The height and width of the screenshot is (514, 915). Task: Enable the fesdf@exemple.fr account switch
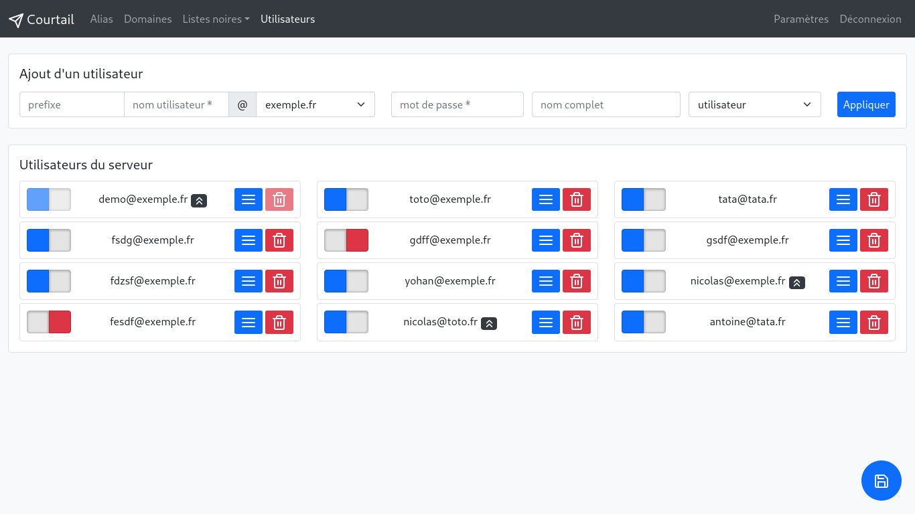pos(49,322)
